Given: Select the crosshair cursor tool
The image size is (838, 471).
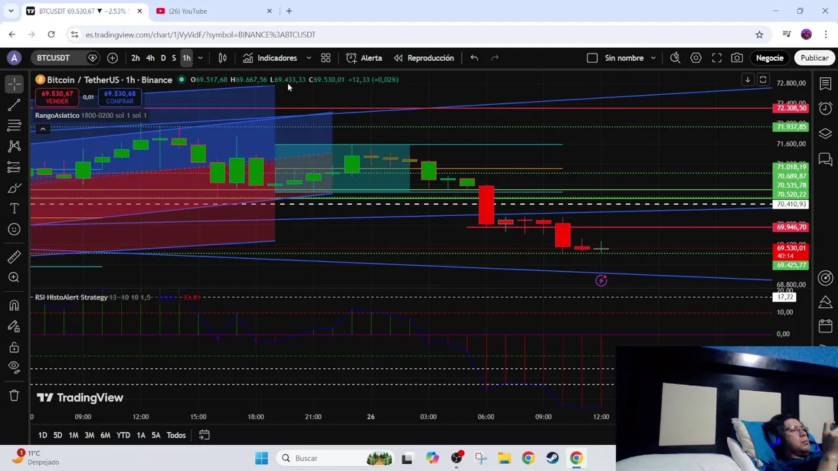Looking at the screenshot, I should click(14, 84).
